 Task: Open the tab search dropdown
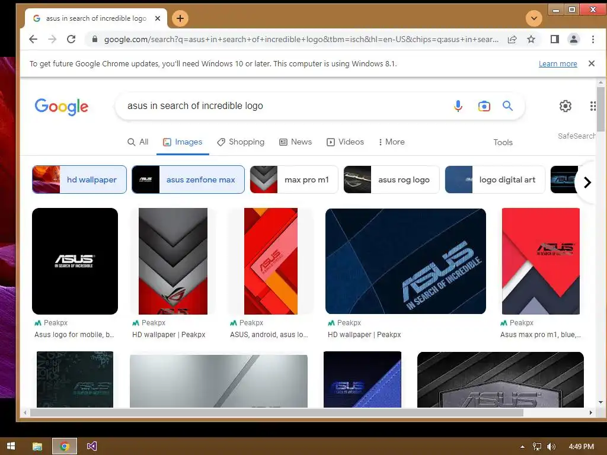click(534, 18)
